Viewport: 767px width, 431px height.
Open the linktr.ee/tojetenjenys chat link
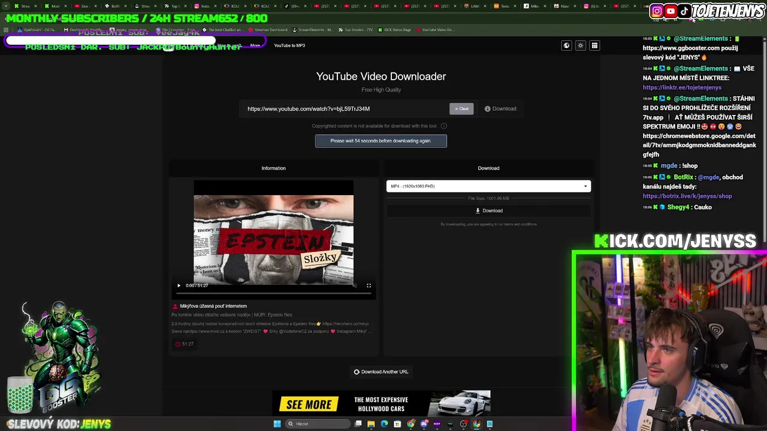(x=682, y=87)
